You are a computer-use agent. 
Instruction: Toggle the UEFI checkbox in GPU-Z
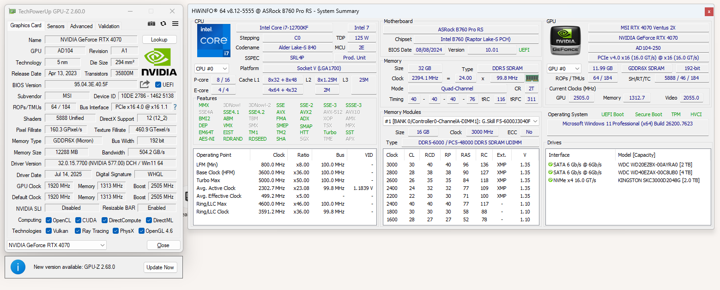click(x=158, y=85)
